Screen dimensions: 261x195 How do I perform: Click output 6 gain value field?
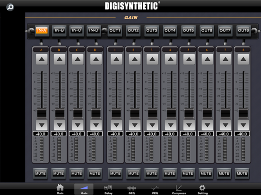(206, 134)
